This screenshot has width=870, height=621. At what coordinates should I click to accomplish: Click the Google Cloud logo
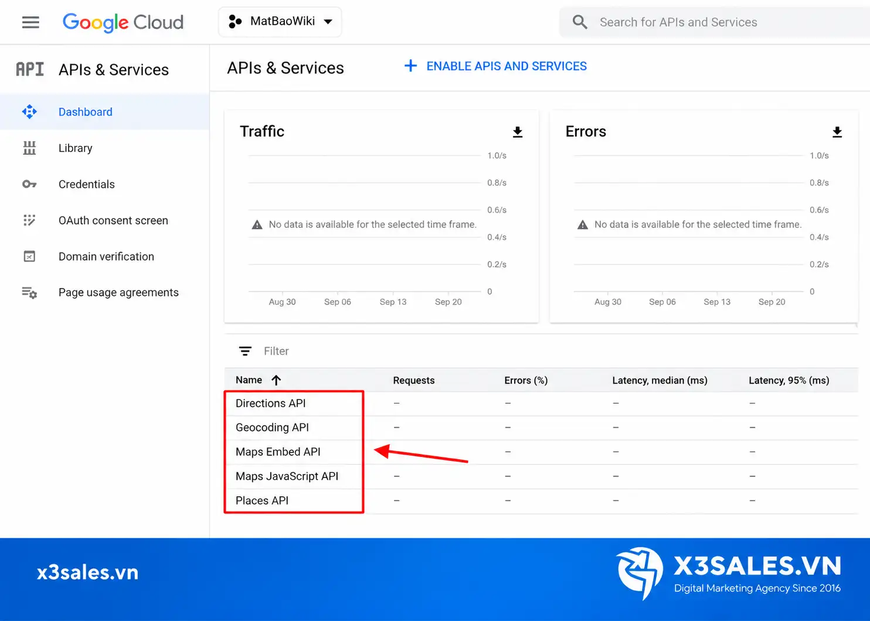123,22
